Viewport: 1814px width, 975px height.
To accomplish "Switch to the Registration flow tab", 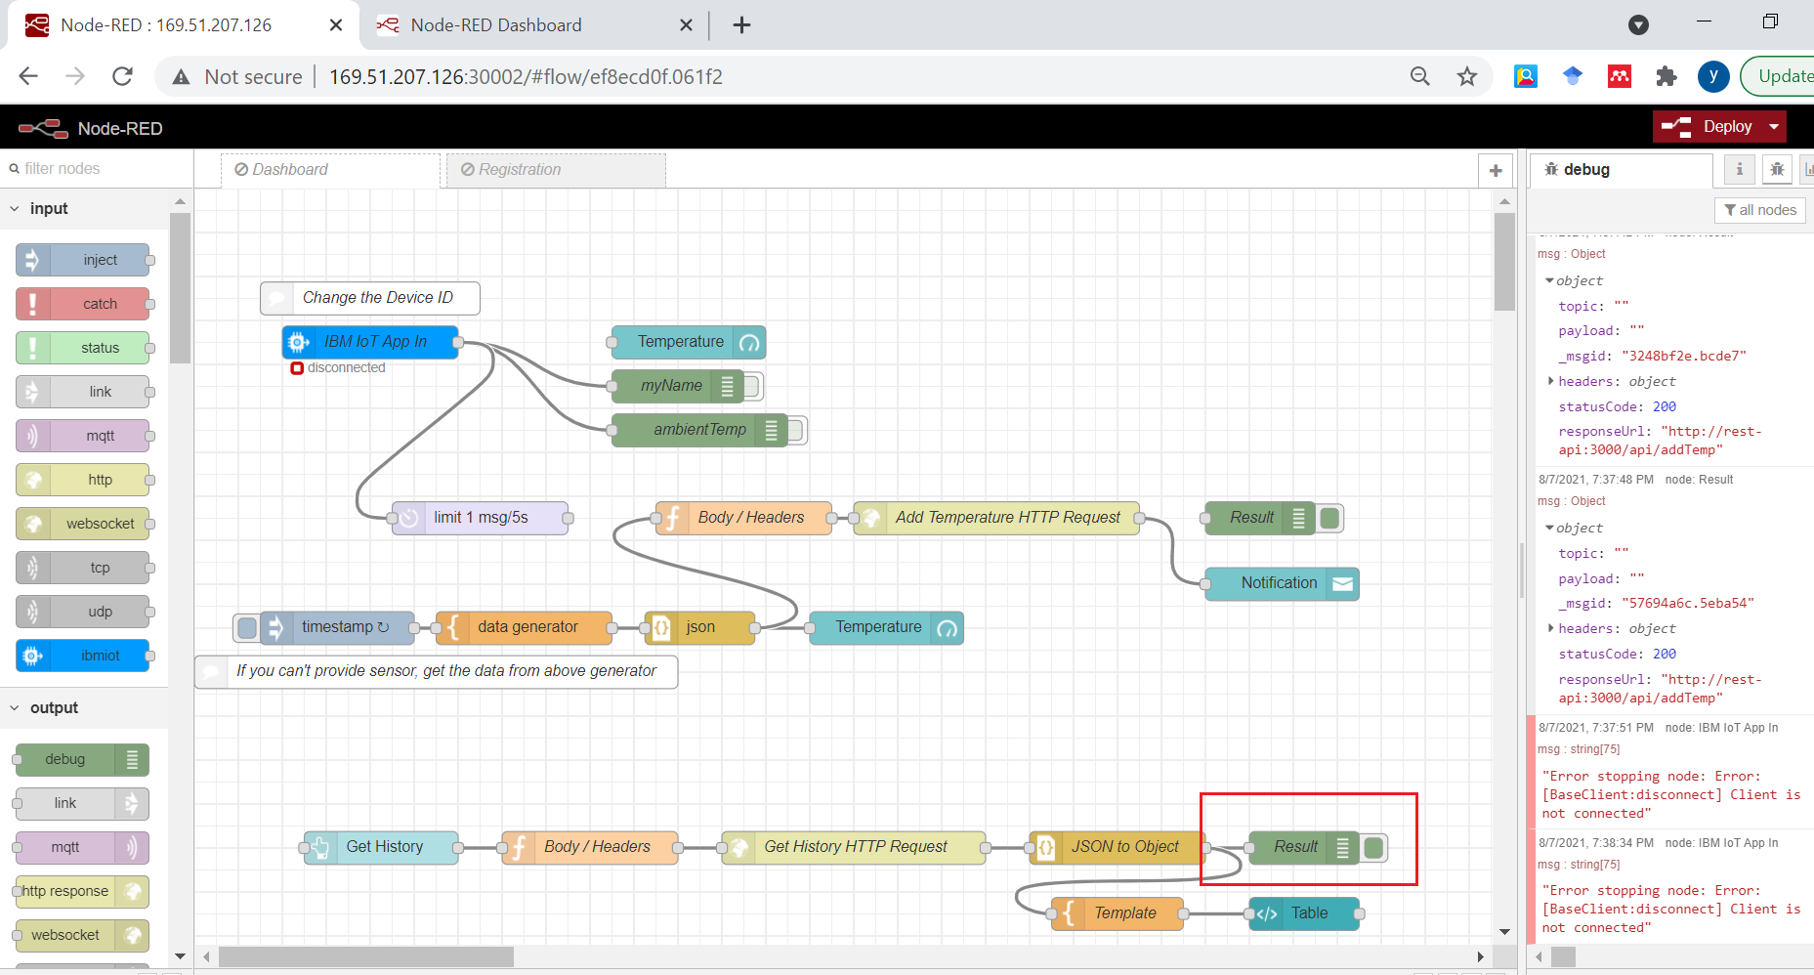I will (x=556, y=169).
